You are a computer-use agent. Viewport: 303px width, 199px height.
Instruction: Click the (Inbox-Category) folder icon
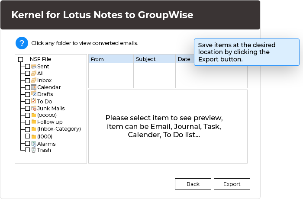click(x=34, y=129)
